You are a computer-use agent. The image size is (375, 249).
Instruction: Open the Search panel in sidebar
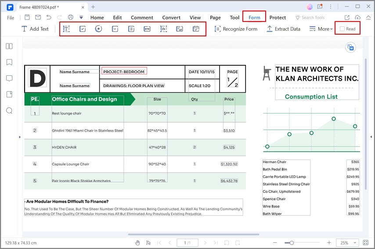pyautogui.click(x=9, y=110)
